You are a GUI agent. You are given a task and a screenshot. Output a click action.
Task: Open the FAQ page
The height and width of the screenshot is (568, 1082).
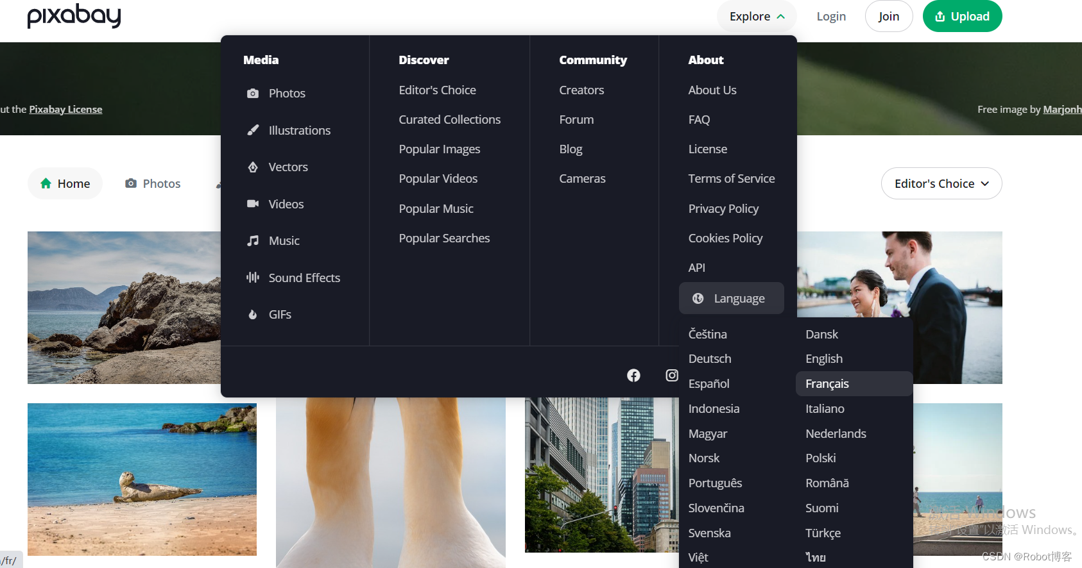pos(699,120)
